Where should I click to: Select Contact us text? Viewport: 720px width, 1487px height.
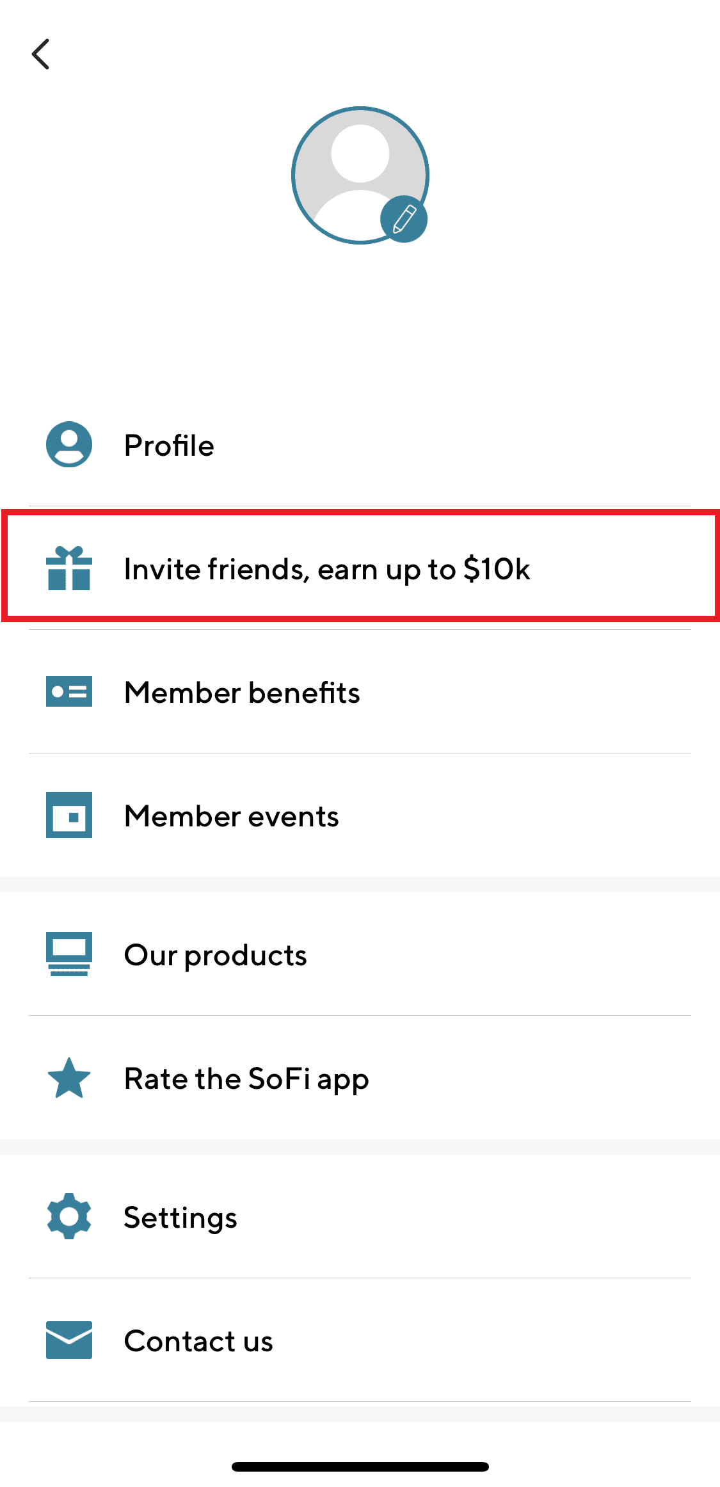click(x=198, y=1341)
